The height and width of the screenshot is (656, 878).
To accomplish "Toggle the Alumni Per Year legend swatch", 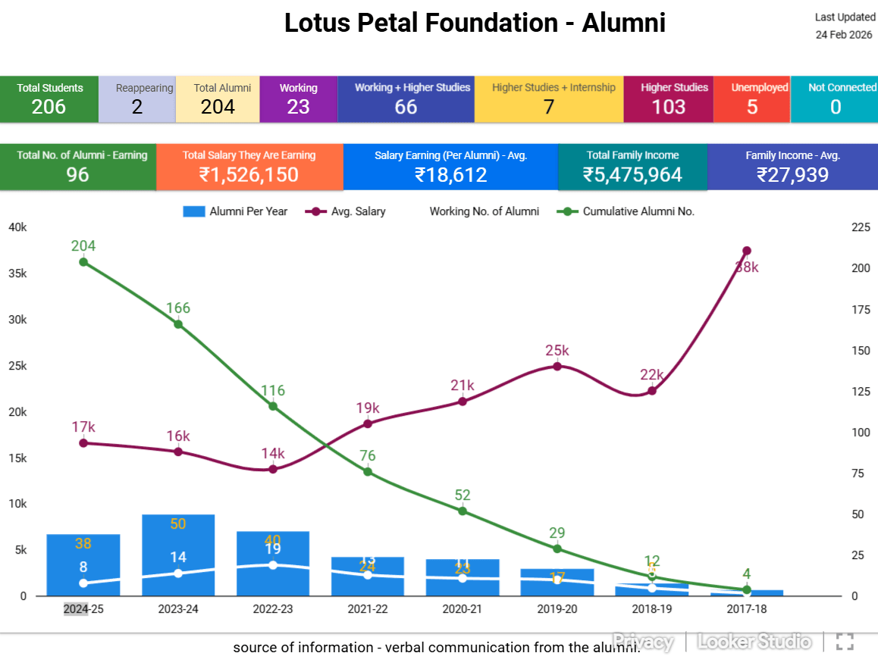I will coord(194,211).
